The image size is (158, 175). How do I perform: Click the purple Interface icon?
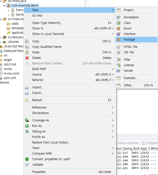coord(118,34)
